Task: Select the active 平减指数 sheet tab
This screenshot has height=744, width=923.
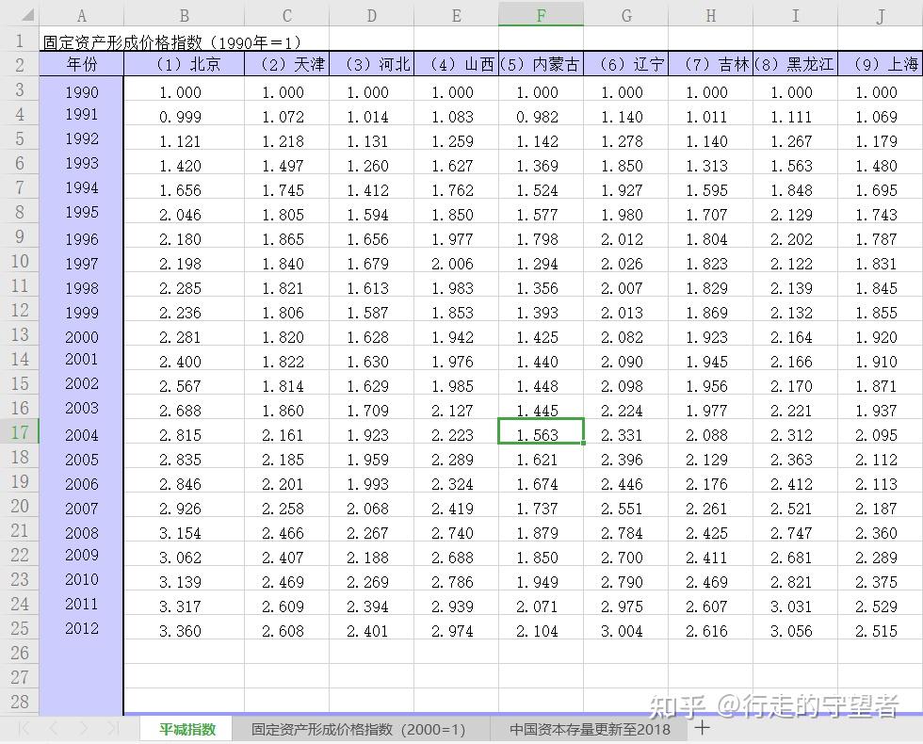Action: click(x=185, y=729)
